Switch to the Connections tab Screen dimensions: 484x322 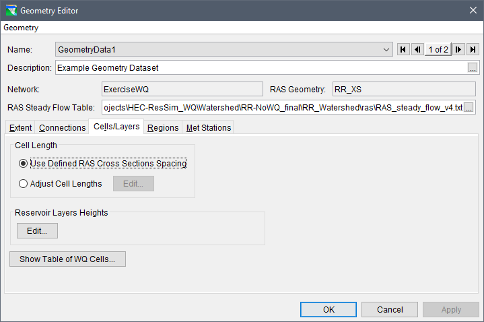click(x=63, y=127)
